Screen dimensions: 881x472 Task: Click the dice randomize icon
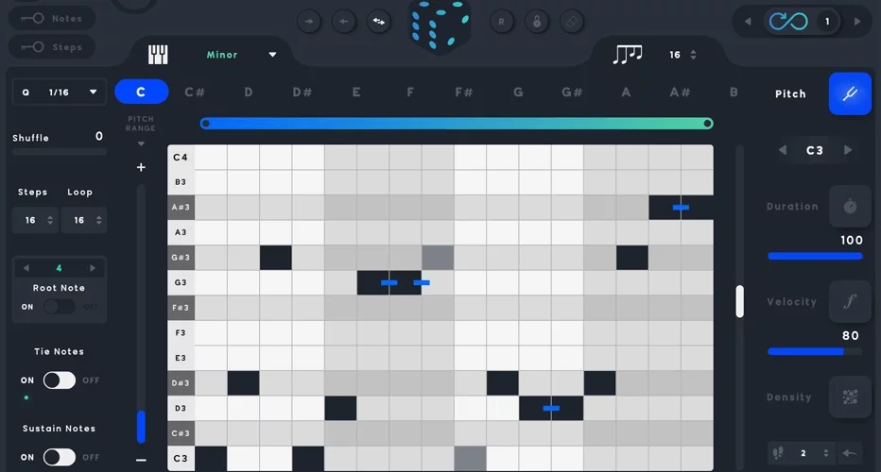click(x=440, y=25)
